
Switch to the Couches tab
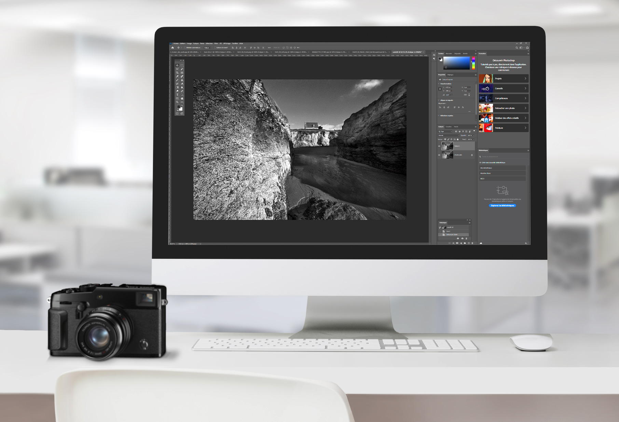click(449, 127)
